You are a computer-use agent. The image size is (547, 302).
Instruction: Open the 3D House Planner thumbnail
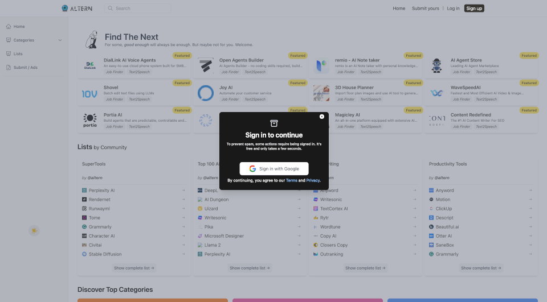(x=321, y=93)
